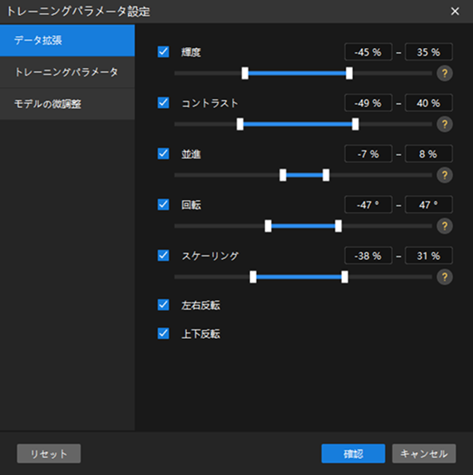The width and height of the screenshot is (473, 475).
Task: Click 輝度 slider left handle
Action: point(245,74)
